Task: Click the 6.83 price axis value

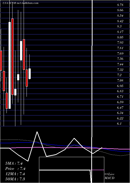Action: [120, 91]
